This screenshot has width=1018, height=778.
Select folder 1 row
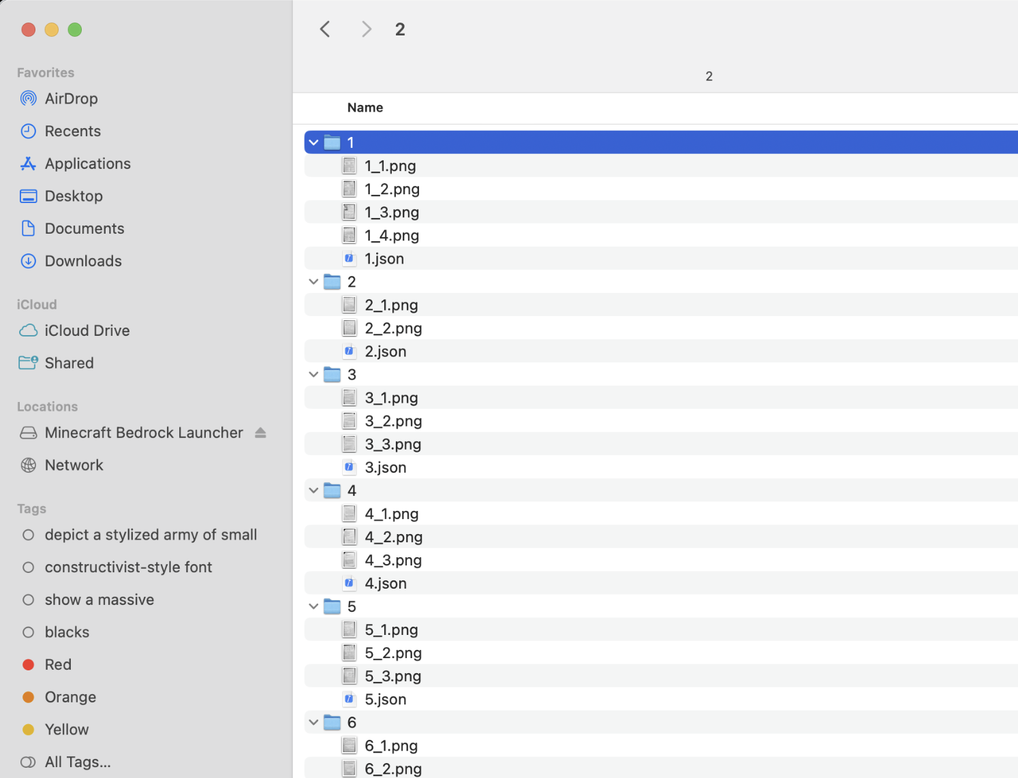tap(661, 142)
